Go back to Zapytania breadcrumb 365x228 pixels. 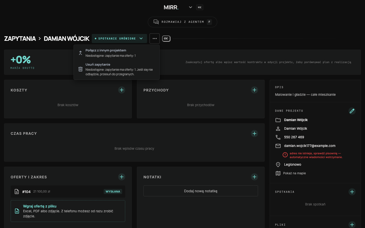[x=20, y=39]
